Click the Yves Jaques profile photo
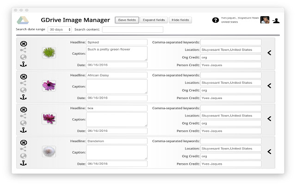 pyautogui.click(x=265, y=20)
